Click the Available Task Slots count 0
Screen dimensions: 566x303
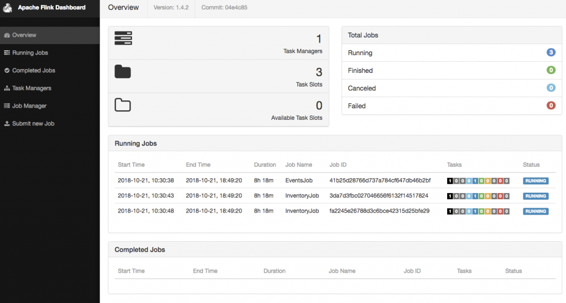coord(319,105)
